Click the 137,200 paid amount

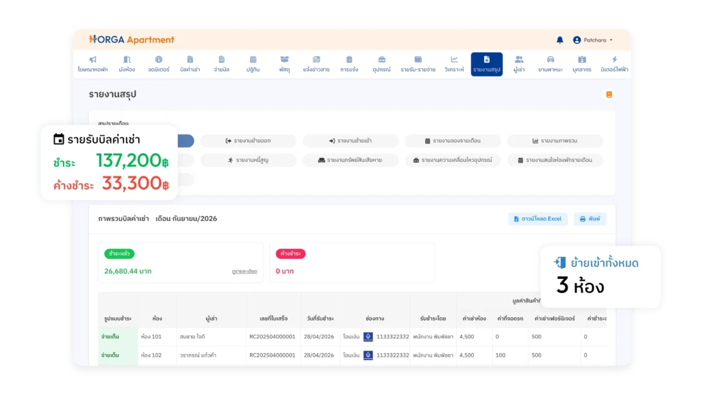click(x=132, y=160)
